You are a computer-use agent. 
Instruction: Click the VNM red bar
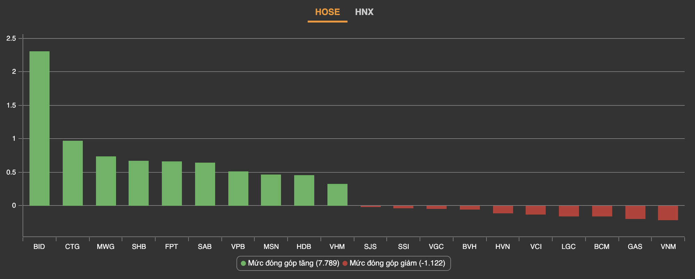pyautogui.click(x=668, y=213)
